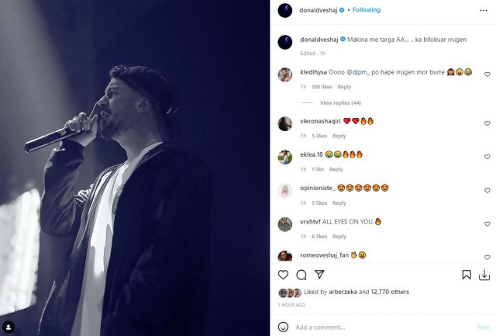Open the 12,770 others likes list
Image resolution: width=496 pixels, height=336 pixels.
click(393, 293)
